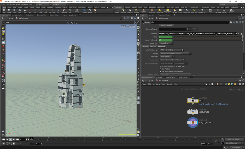The image size is (245, 149).
Task: Click the Reload Geometry button
Action: (167, 26)
